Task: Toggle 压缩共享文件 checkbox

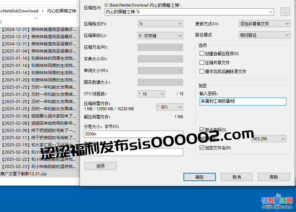Action: tap(202, 63)
